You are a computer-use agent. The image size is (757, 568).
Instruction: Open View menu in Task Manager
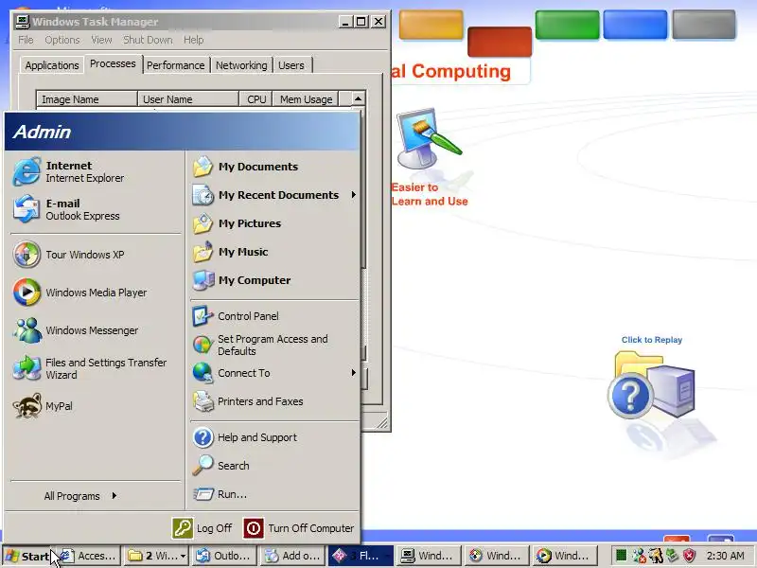pyautogui.click(x=101, y=40)
